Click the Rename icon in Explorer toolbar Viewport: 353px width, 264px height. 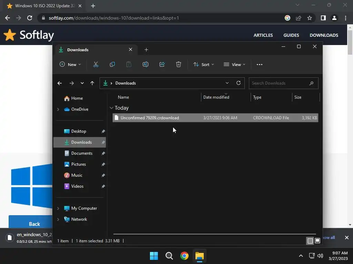(x=145, y=64)
